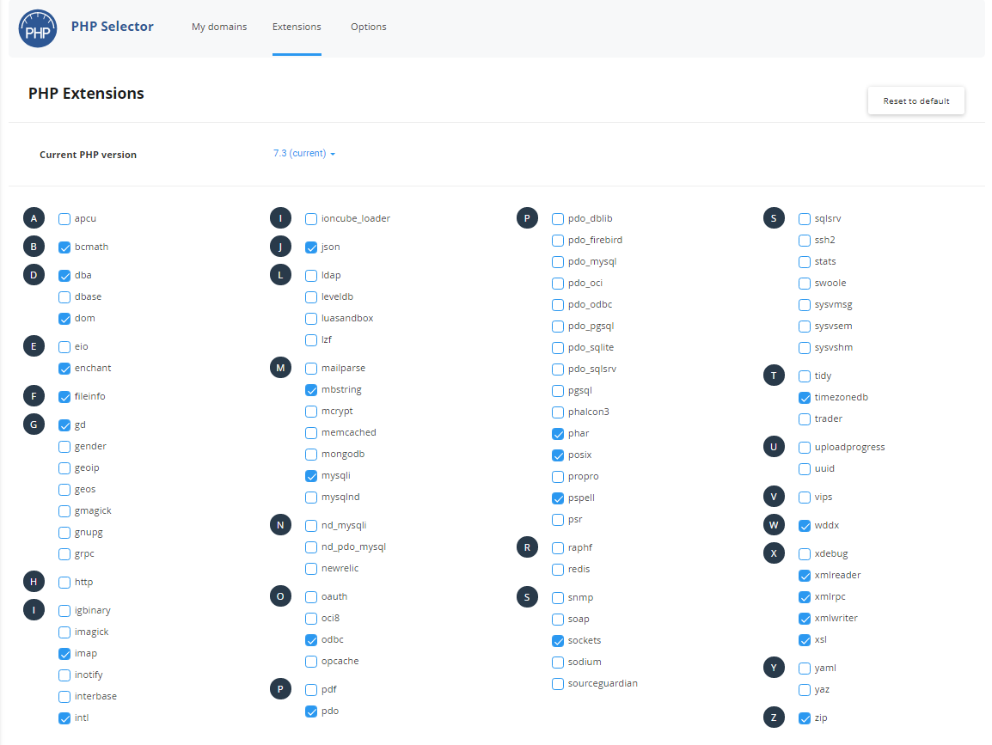Uncheck the zip extension
992x745 pixels.
tap(805, 718)
